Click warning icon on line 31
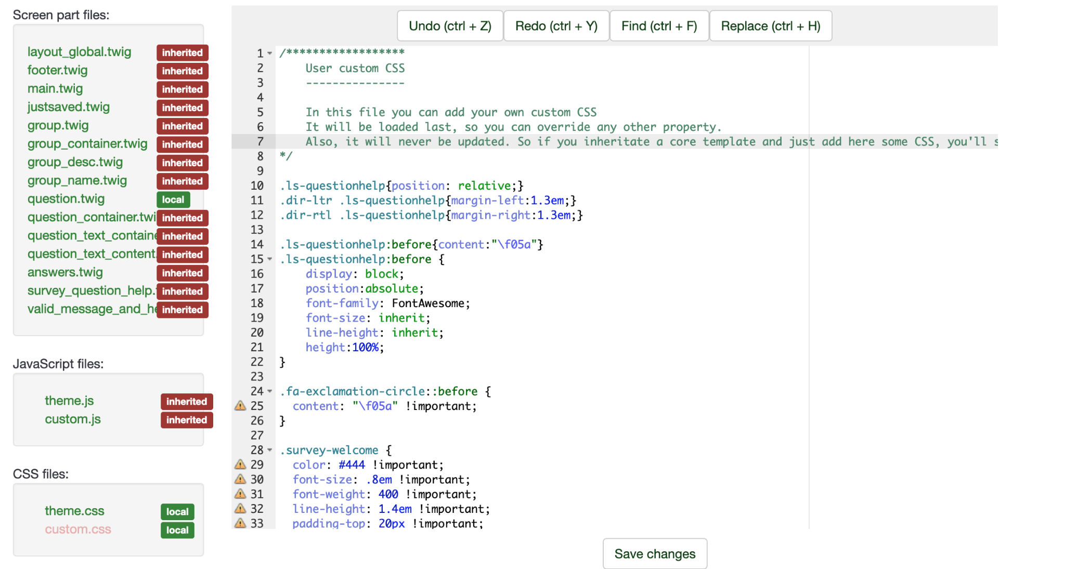 240,494
